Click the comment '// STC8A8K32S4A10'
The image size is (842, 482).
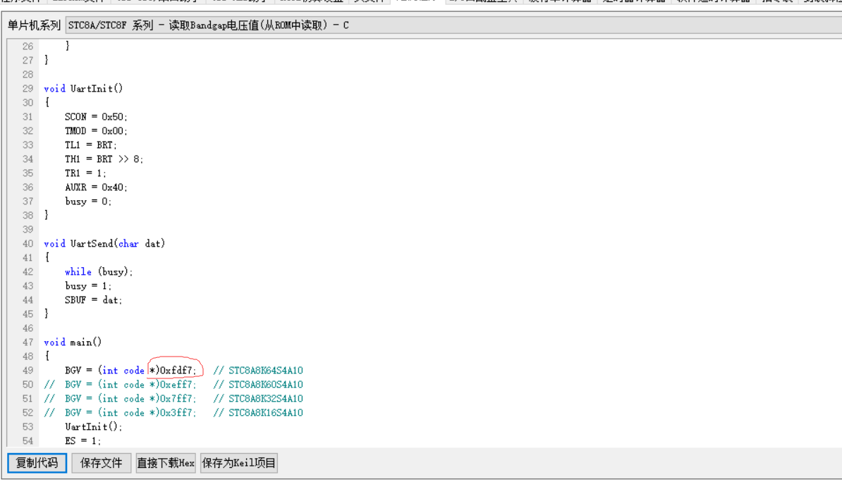point(258,399)
